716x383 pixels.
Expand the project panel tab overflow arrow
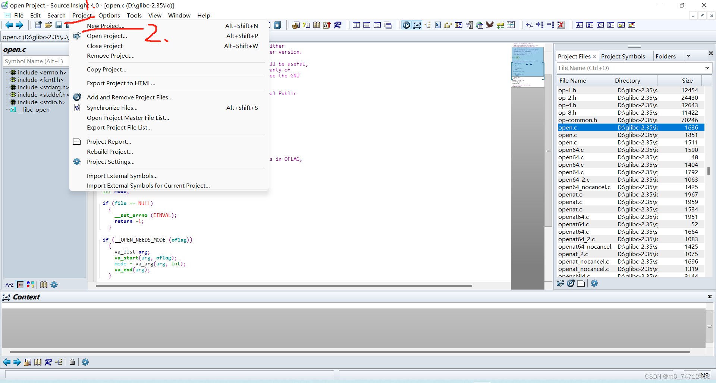pos(688,56)
